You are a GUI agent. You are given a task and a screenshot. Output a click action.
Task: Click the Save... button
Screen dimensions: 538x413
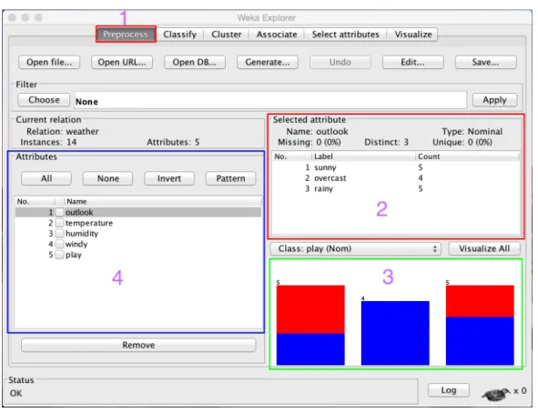tap(485, 63)
